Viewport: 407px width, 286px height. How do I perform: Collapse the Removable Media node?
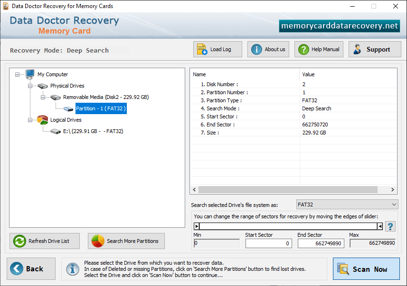pyautogui.click(x=43, y=98)
